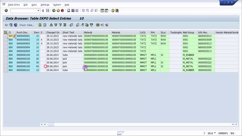Click the far-right scroll arrow of the horizontal scrollbar

coord(236,124)
